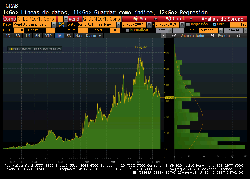
Task: Select the 5A time range tab
Action: pos(69,36)
